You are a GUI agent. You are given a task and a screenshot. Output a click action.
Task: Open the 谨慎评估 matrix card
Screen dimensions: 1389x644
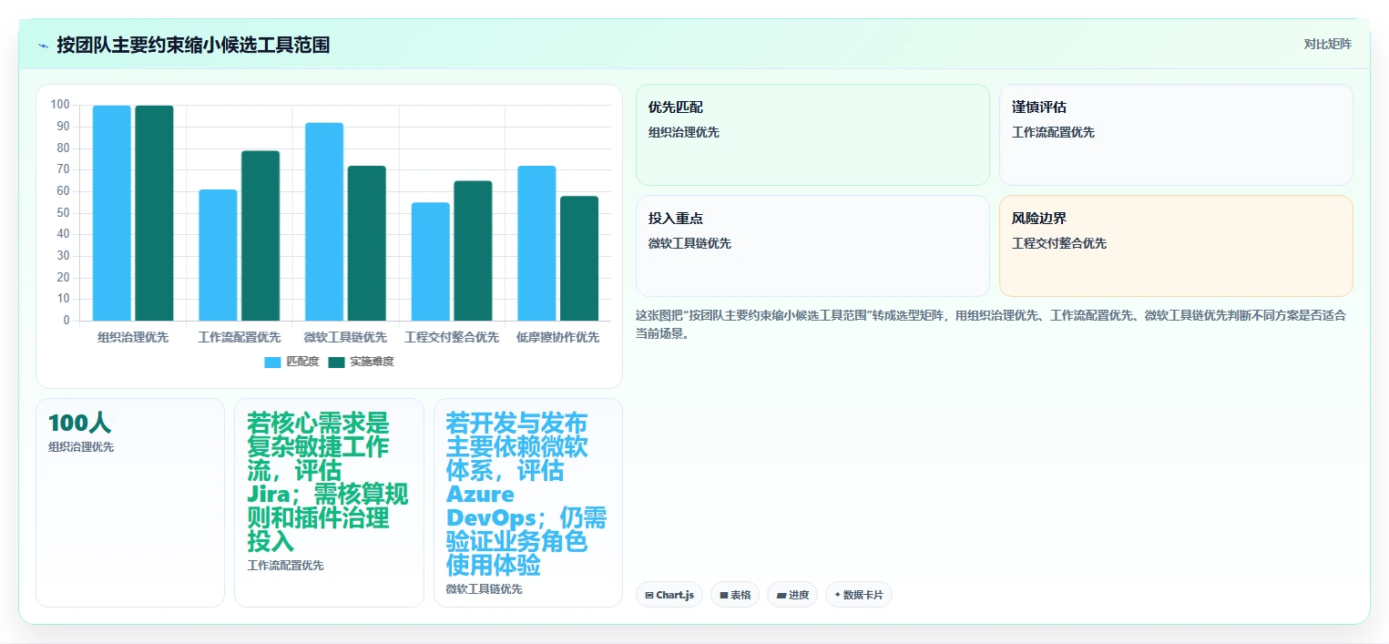tap(1176, 135)
